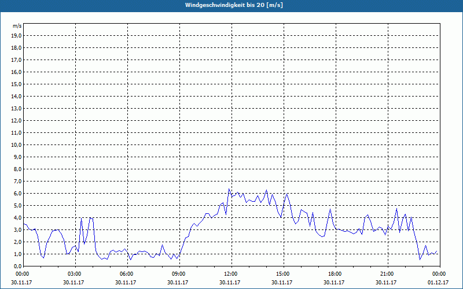Select the 1,0 y-axis label
Screen dimensions: 463x289
pos(17,254)
